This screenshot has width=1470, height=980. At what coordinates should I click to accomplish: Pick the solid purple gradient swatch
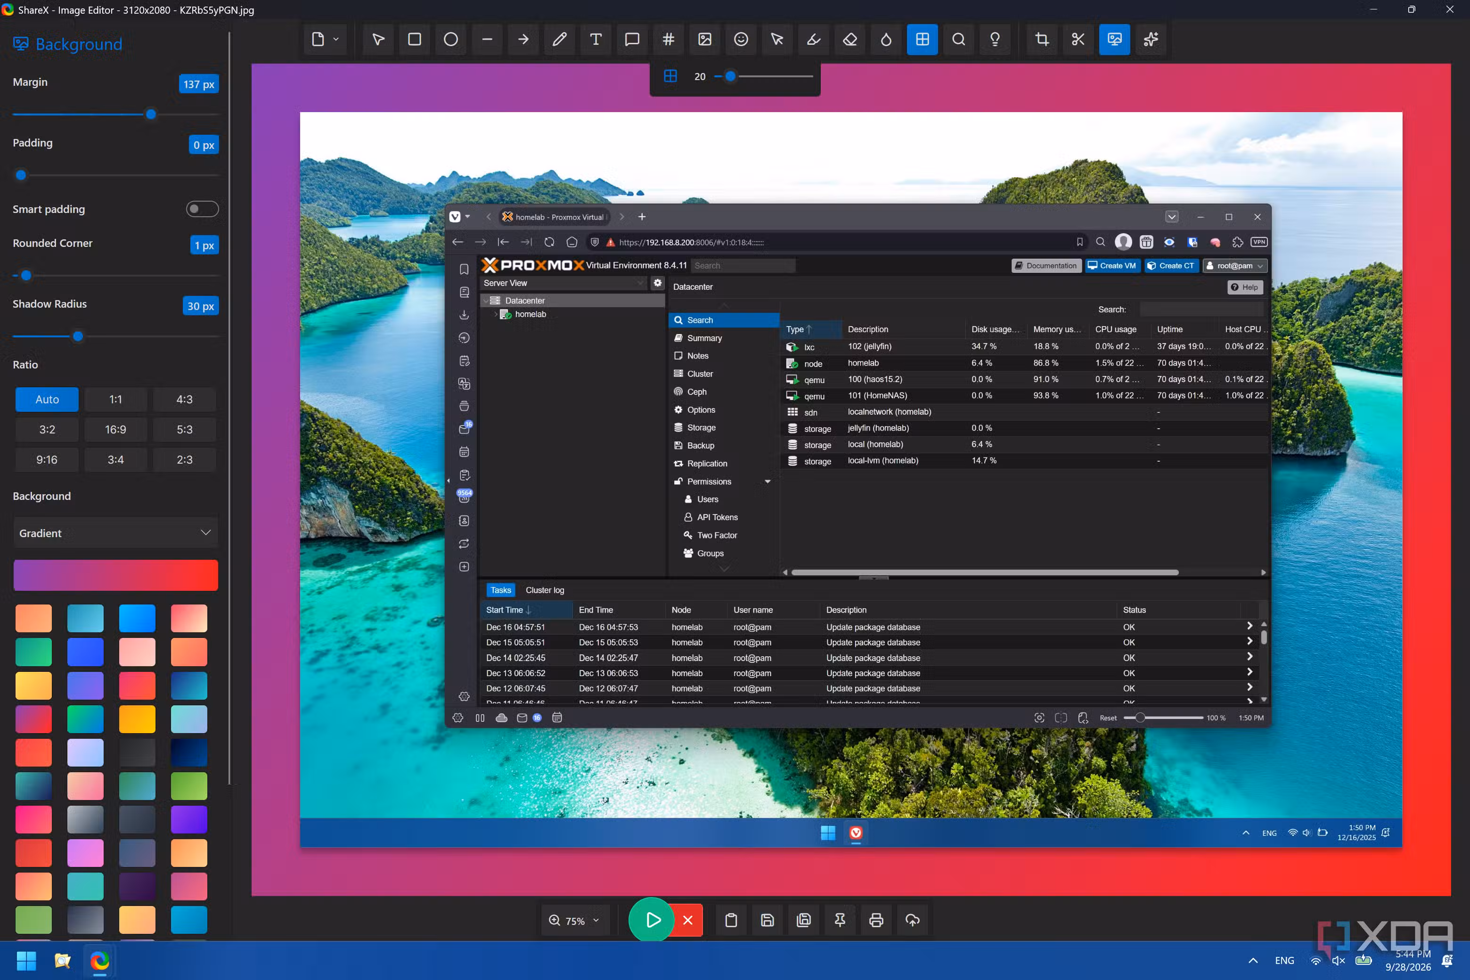click(189, 819)
